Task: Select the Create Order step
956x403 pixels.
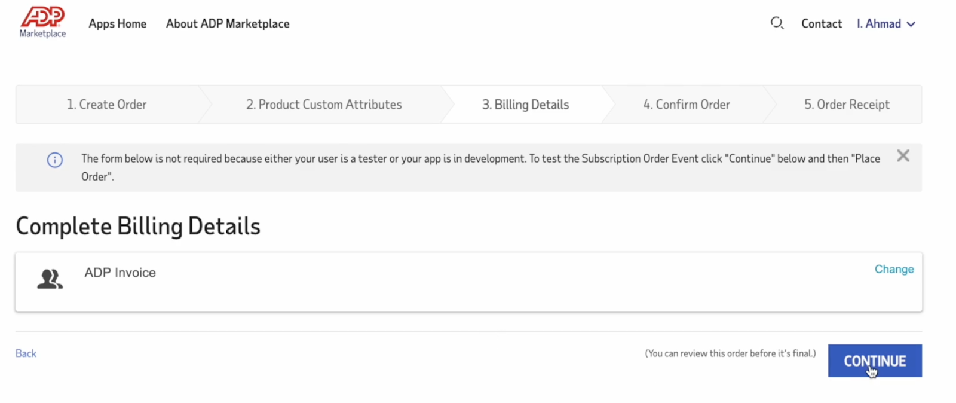Action: (x=106, y=105)
